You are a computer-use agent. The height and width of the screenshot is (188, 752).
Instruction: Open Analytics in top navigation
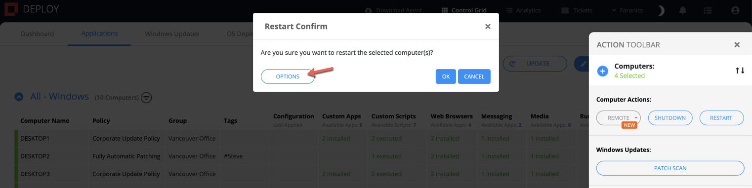(x=523, y=10)
